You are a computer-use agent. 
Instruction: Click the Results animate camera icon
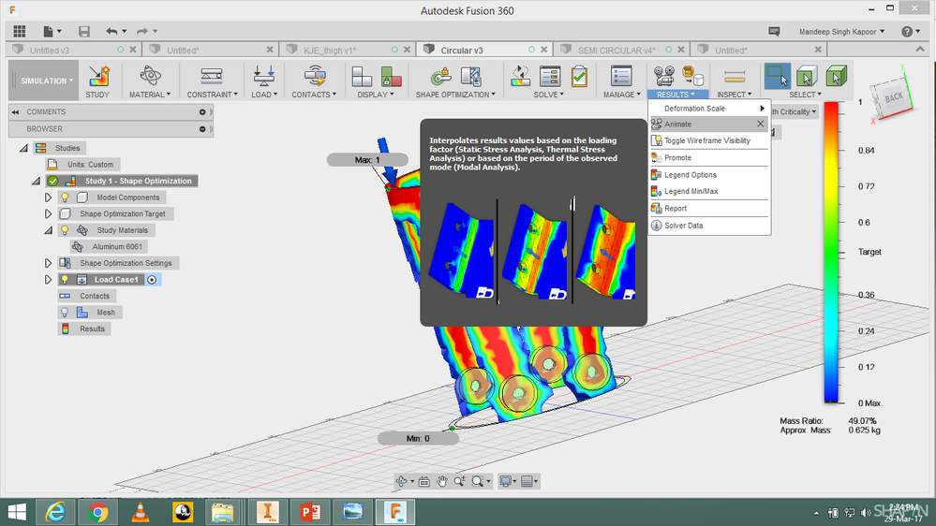pos(663,77)
